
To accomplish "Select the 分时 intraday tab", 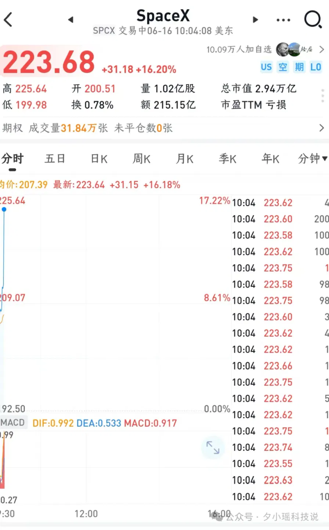I will tap(12, 159).
